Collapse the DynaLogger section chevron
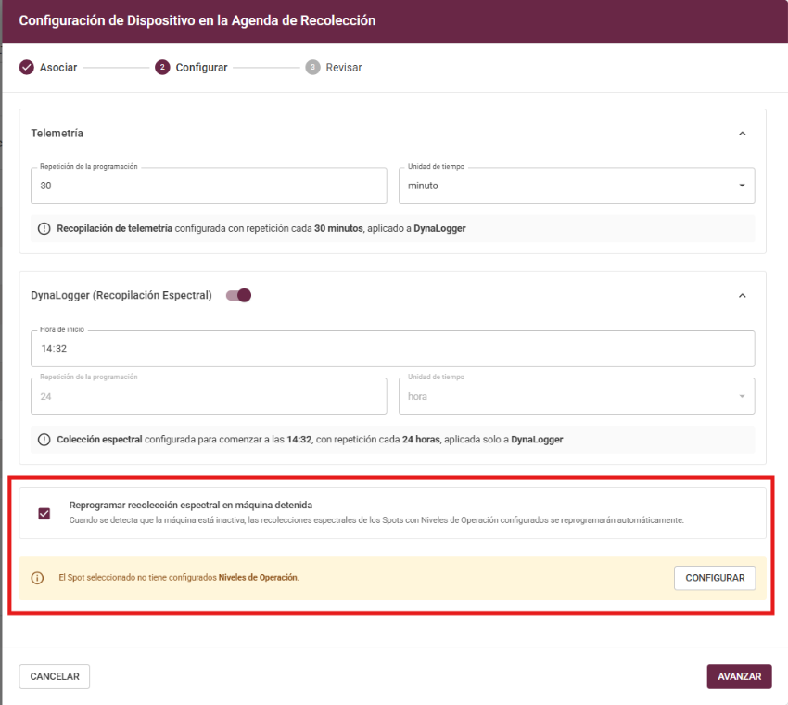 click(x=742, y=296)
